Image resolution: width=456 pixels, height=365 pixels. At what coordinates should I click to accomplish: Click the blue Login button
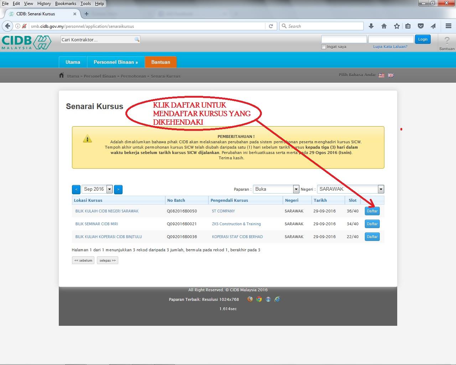[x=423, y=39]
